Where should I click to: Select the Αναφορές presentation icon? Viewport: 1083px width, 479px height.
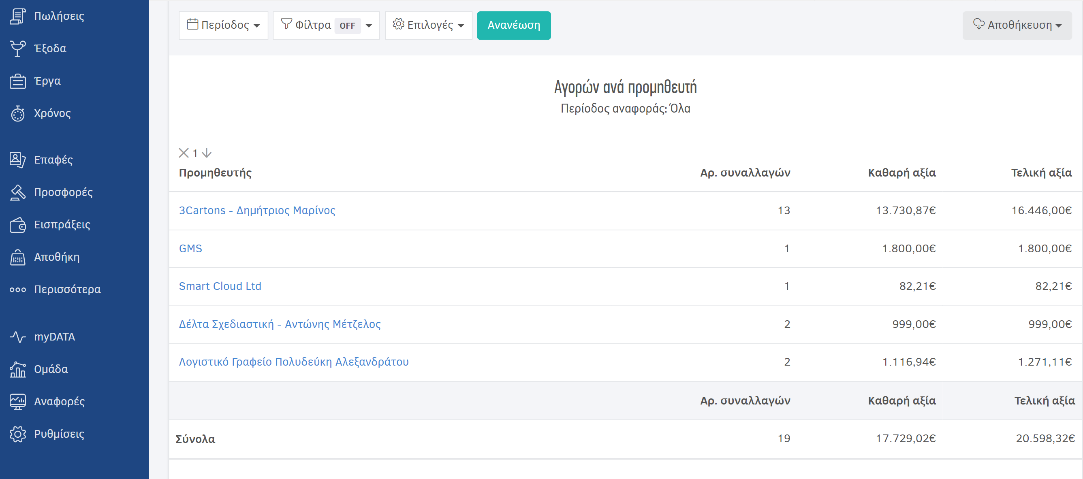[x=18, y=401]
